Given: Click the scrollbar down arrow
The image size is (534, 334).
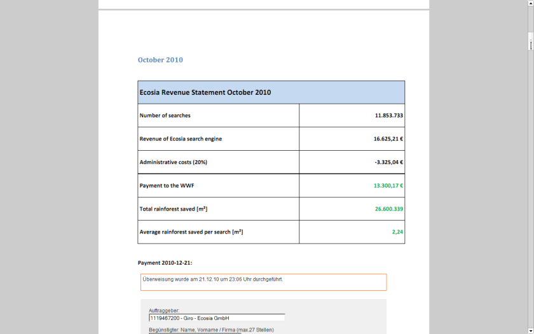Looking at the screenshot, I should click(530, 330).
